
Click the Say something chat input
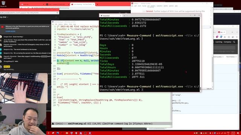pos(9,69)
